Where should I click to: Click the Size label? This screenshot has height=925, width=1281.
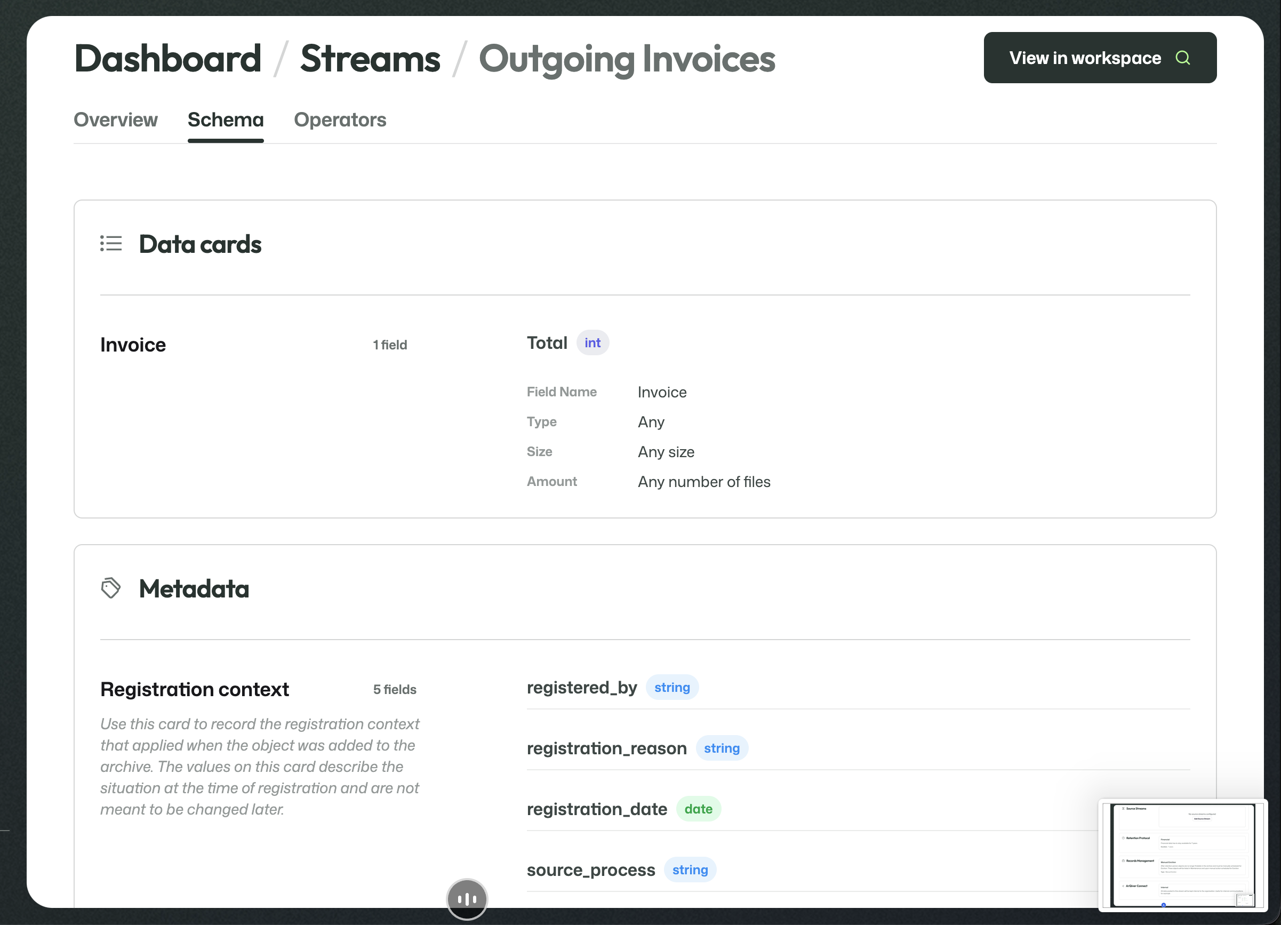click(539, 451)
